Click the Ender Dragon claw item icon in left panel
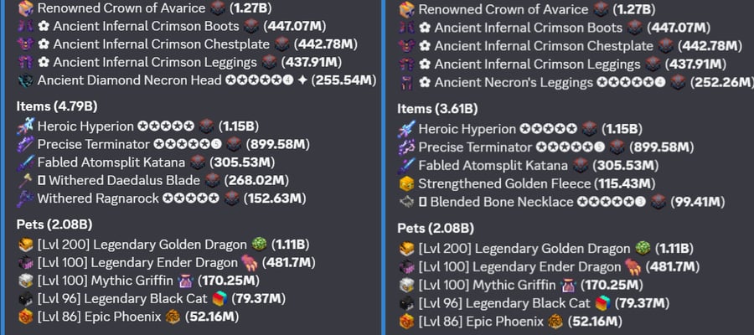This screenshot has height=335, width=754. [x=250, y=263]
